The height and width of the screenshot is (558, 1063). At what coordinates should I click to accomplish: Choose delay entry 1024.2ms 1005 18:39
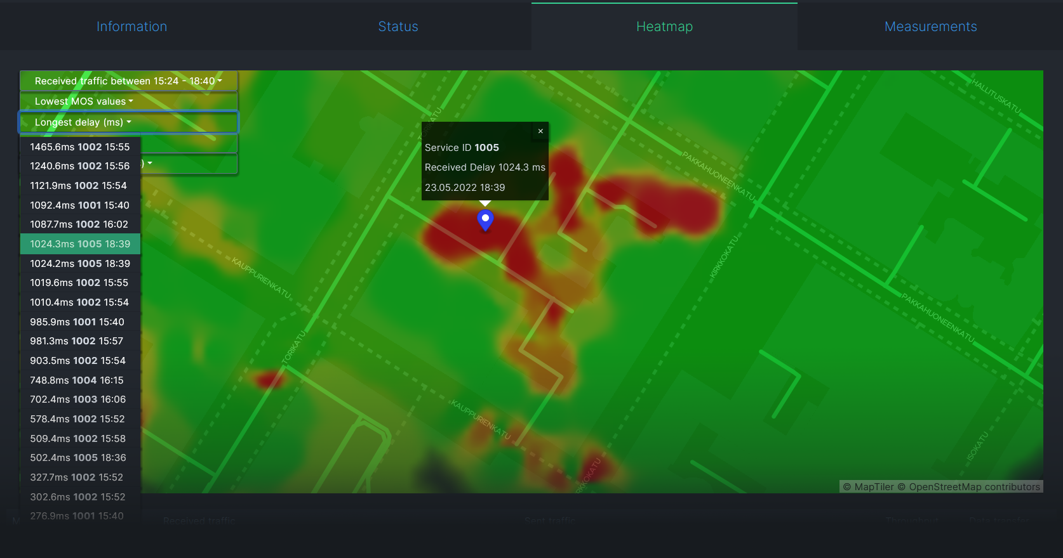pos(80,264)
